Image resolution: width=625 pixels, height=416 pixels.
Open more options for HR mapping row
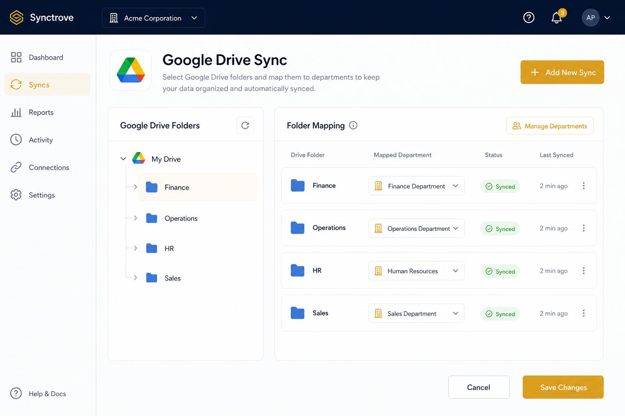click(583, 271)
